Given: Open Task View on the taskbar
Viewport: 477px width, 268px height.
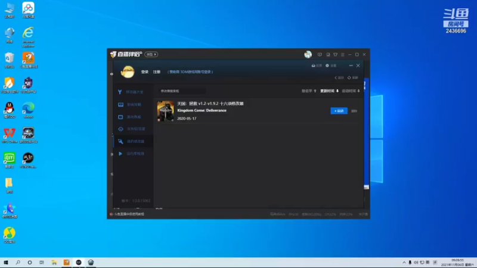Looking at the screenshot, I should [42, 263].
